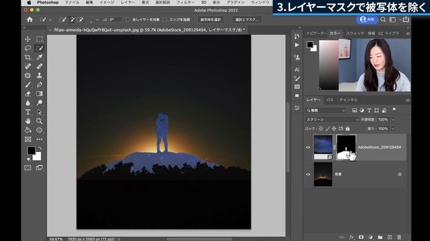Open the Layers panel menu
The image size is (430, 241).
[408, 100]
